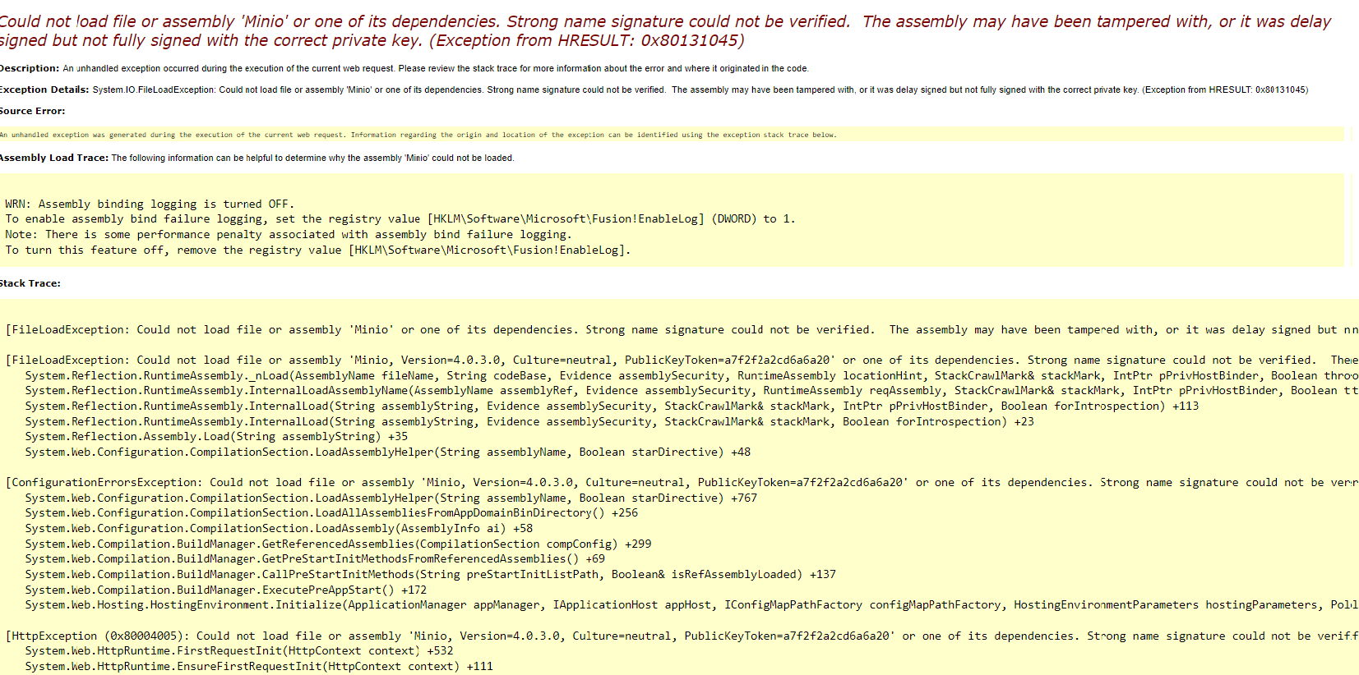Click the '[HttpException (0x80004005)' stack line
This screenshot has width=1359, height=675.
tap(682, 636)
